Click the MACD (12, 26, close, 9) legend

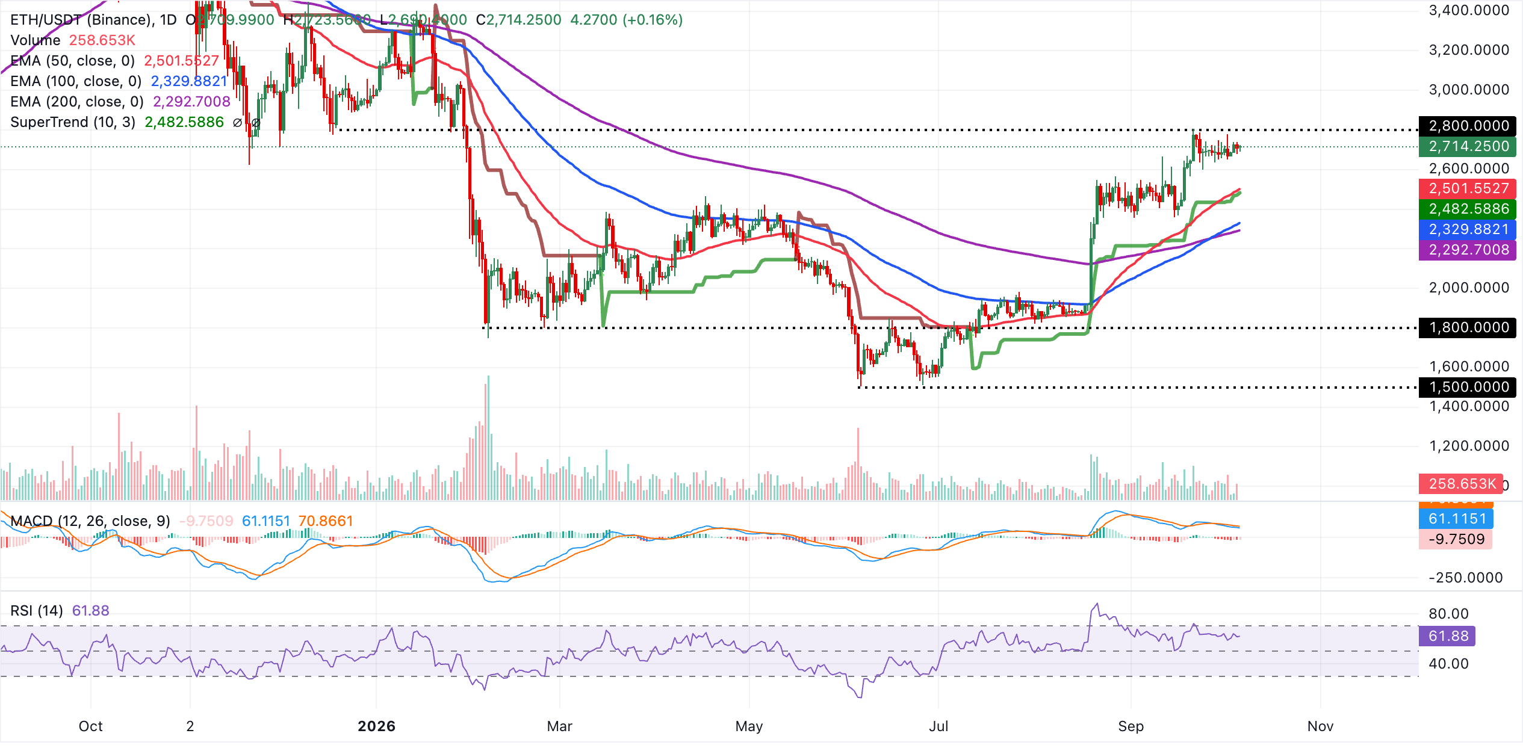90,521
